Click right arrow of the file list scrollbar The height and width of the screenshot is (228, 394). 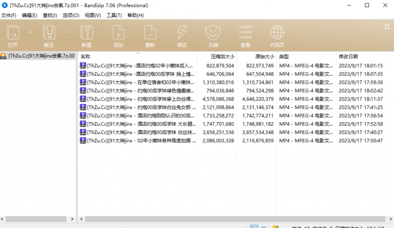click(391, 219)
